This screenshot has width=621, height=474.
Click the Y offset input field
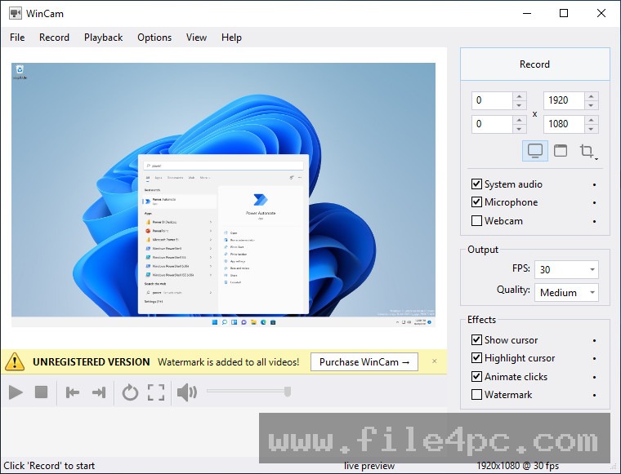[x=492, y=124]
